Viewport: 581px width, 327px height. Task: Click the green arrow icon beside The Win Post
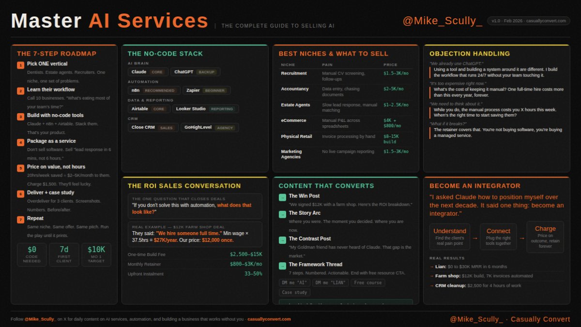(282, 197)
